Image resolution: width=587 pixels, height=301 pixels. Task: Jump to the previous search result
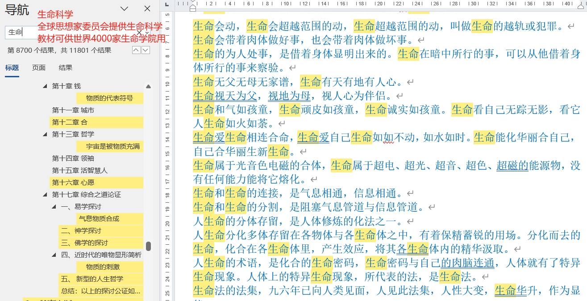tap(137, 50)
